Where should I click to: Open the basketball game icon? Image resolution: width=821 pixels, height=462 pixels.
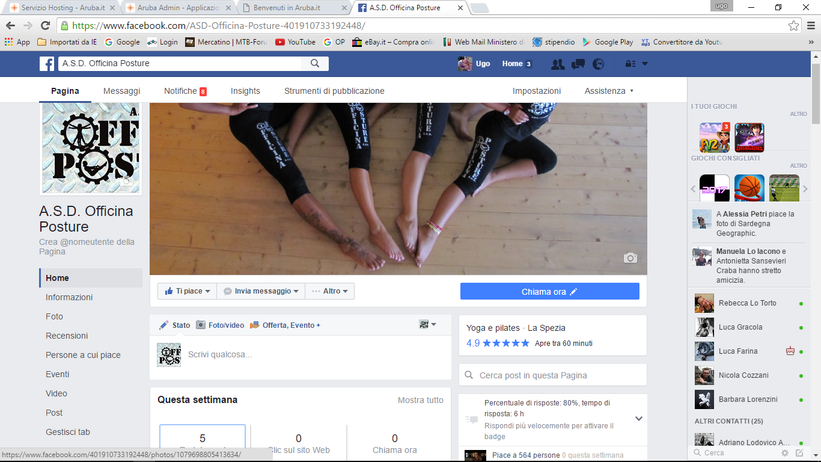pyautogui.click(x=749, y=189)
